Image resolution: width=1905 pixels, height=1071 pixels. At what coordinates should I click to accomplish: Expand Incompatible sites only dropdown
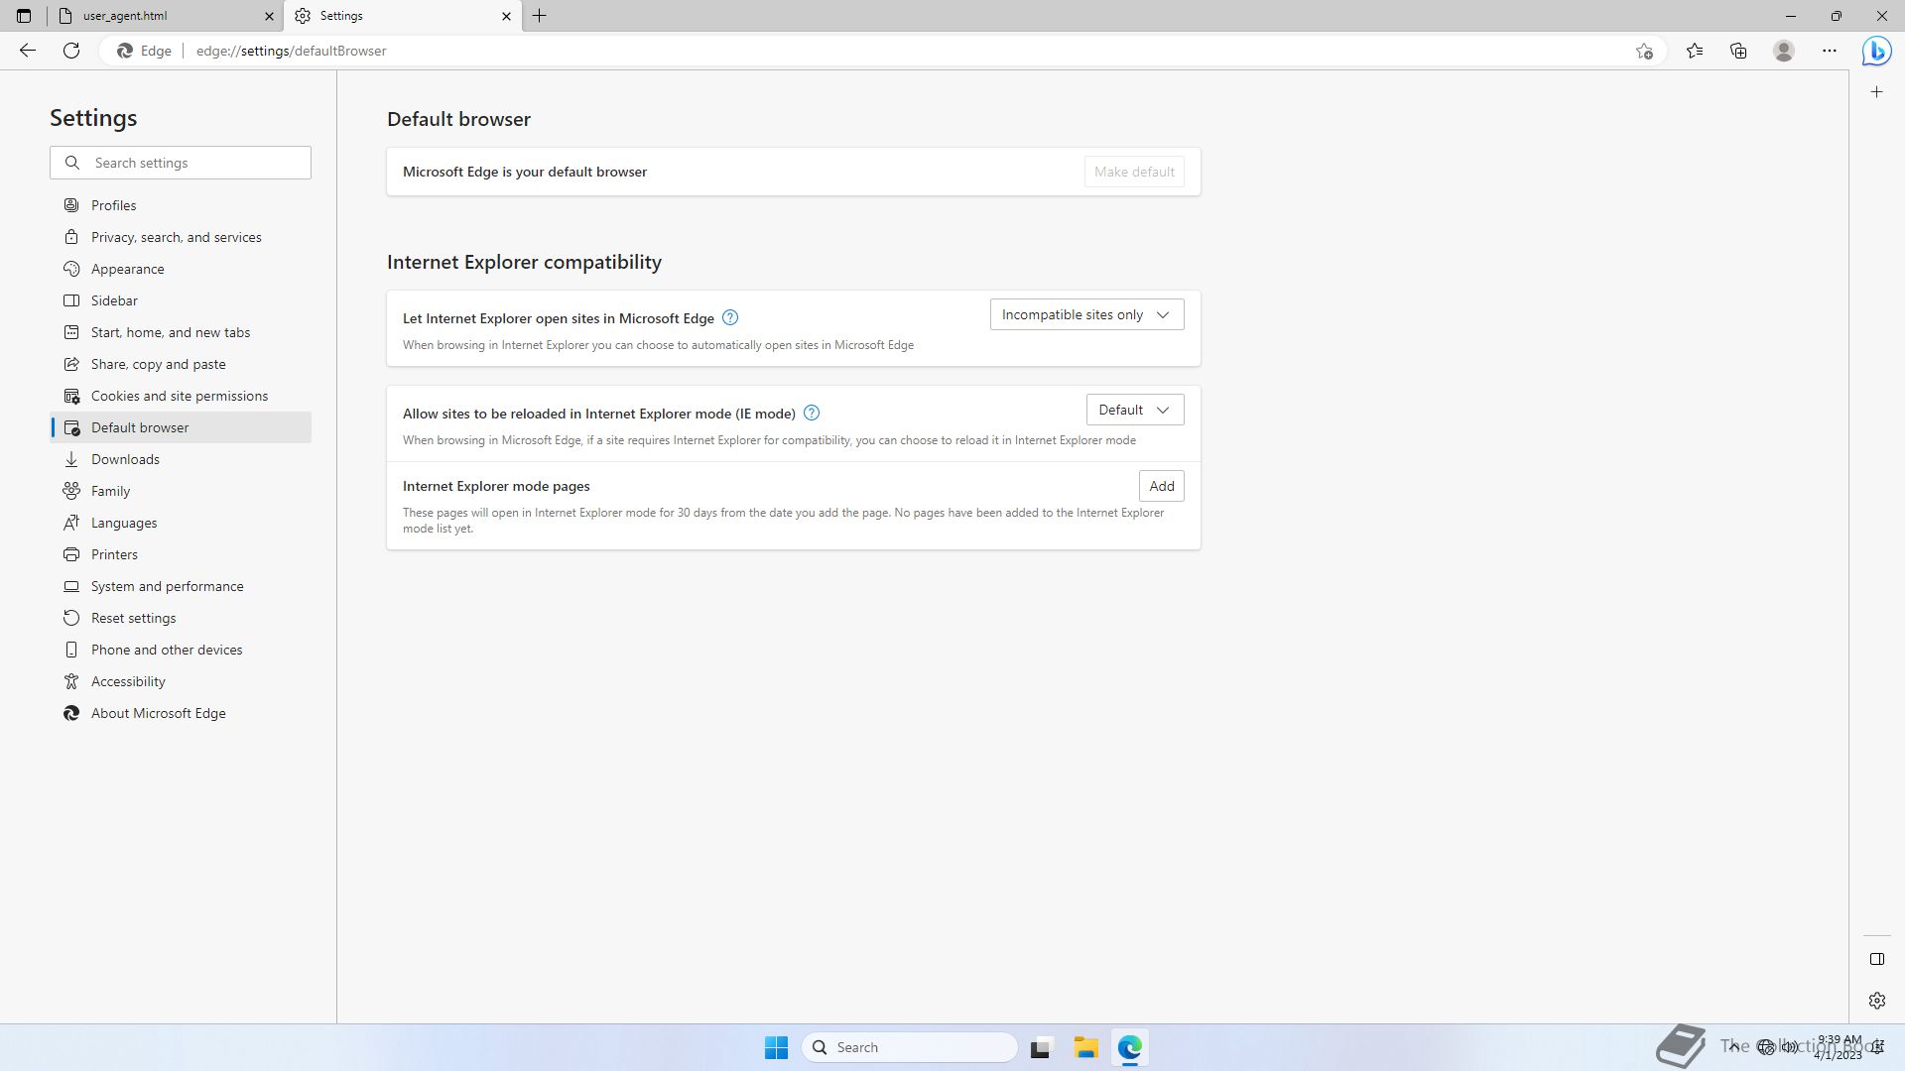coord(1086,314)
